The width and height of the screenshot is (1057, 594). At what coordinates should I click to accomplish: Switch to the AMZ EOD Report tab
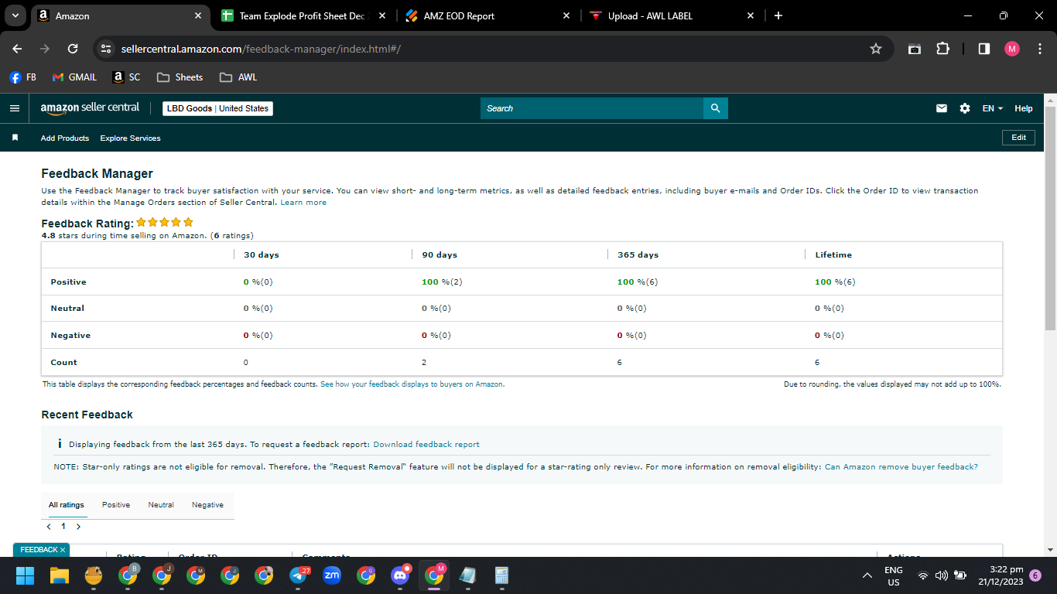click(489, 15)
